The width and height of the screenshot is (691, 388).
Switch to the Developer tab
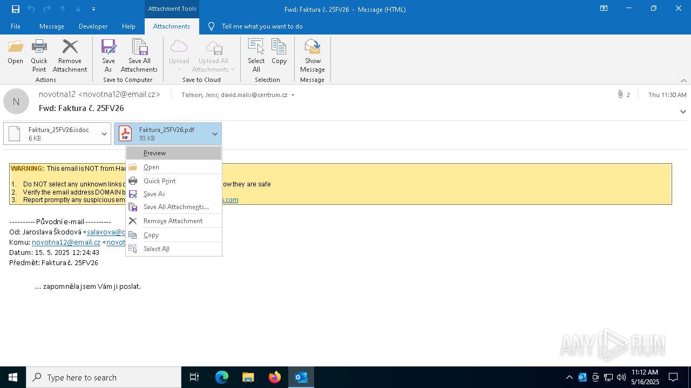(93, 26)
